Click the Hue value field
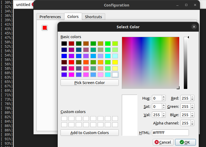Screen dimensions: 206x147 [x=157, y=98]
